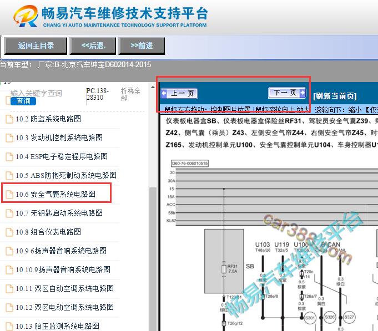The height and width of the screenshot is (331, 378).
Task: Click the S326 splice node in diagram
Action: coord(330,317)
